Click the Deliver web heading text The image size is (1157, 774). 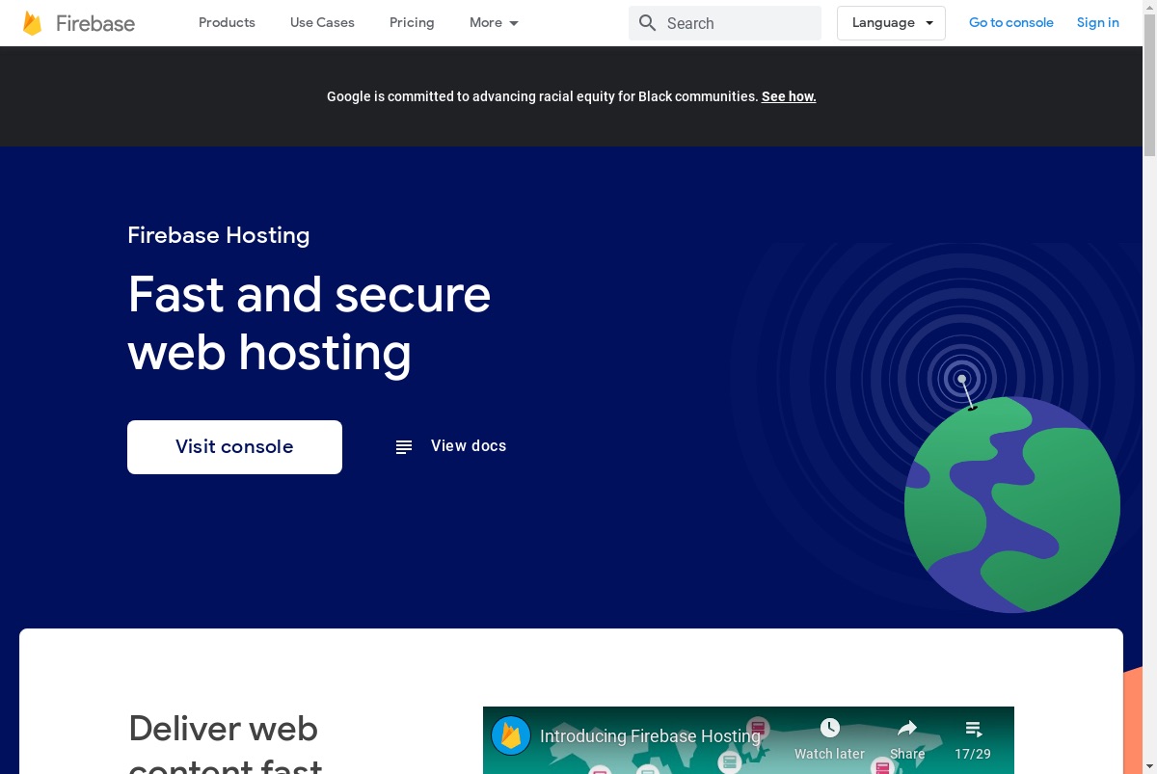[x=224, y=729]
